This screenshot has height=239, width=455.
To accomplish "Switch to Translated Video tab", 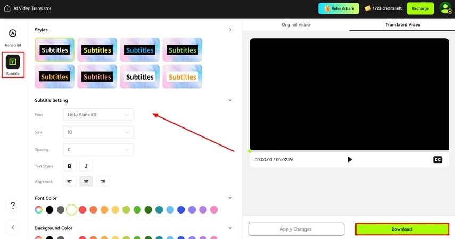I will click(x=403, y=24).
